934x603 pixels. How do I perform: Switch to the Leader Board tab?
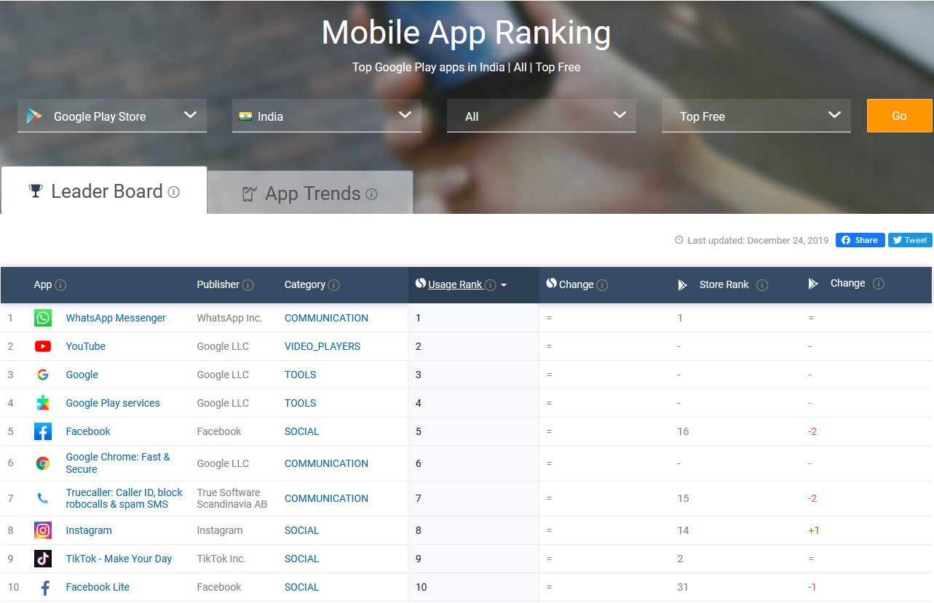click(x=103, y=191)
